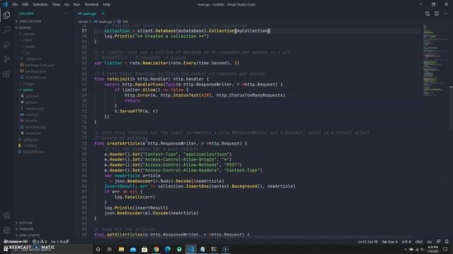Open Run and Debug view
Viewport: 453px width, 254px height.
click(6, 44)
